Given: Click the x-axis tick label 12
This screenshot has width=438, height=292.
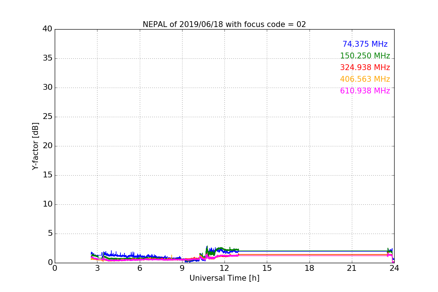Looking at the screenshot, I should pyautogui.click(x=224, y=268).
